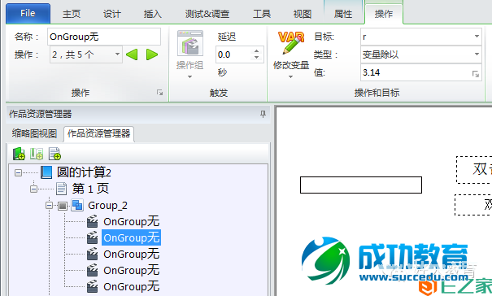Select the first OnGroup无 action in tree

132,222
